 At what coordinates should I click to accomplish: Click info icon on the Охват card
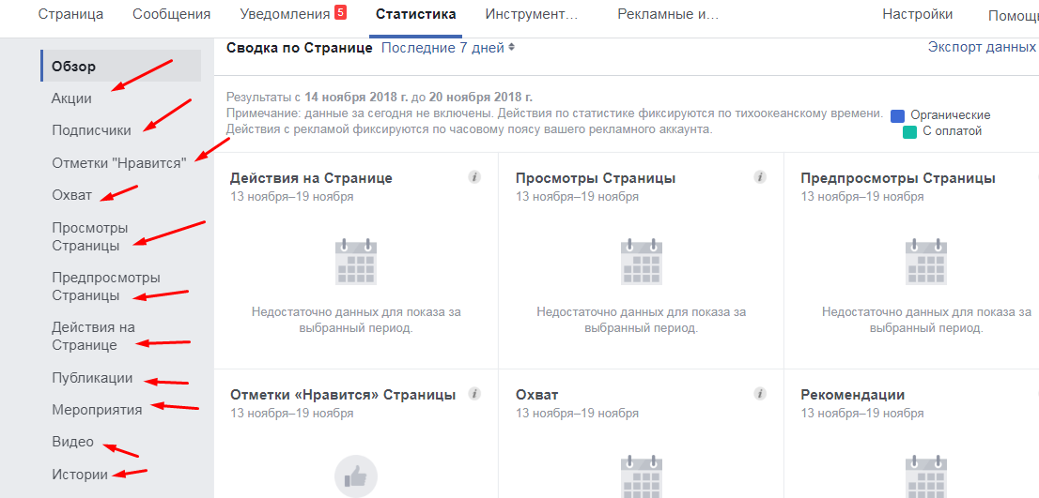(x=759, y=394)
